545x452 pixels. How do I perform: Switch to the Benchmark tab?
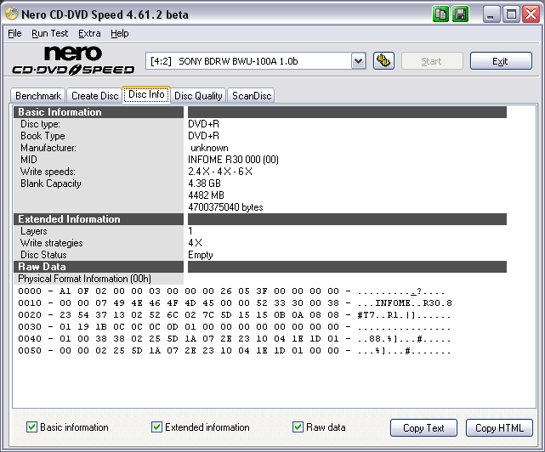tap(38, 96)
